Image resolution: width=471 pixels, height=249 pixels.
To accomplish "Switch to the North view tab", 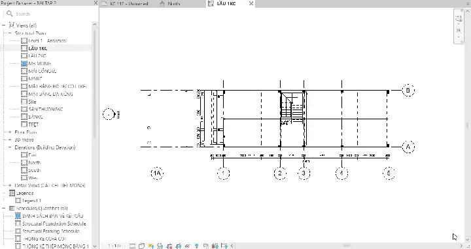I will click(x=173, y=4).
